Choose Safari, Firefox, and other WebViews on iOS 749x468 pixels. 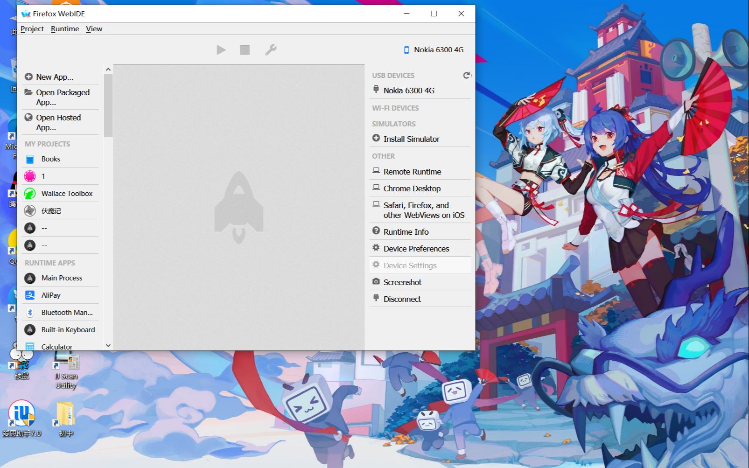[420, 210]
